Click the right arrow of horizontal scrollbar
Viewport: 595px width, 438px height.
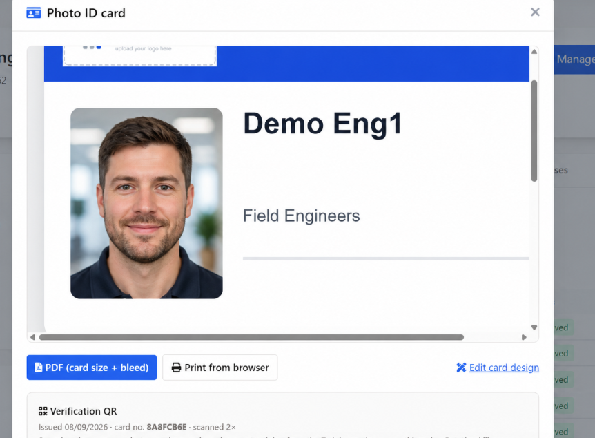pyautogui.click(x=524, y=337)
